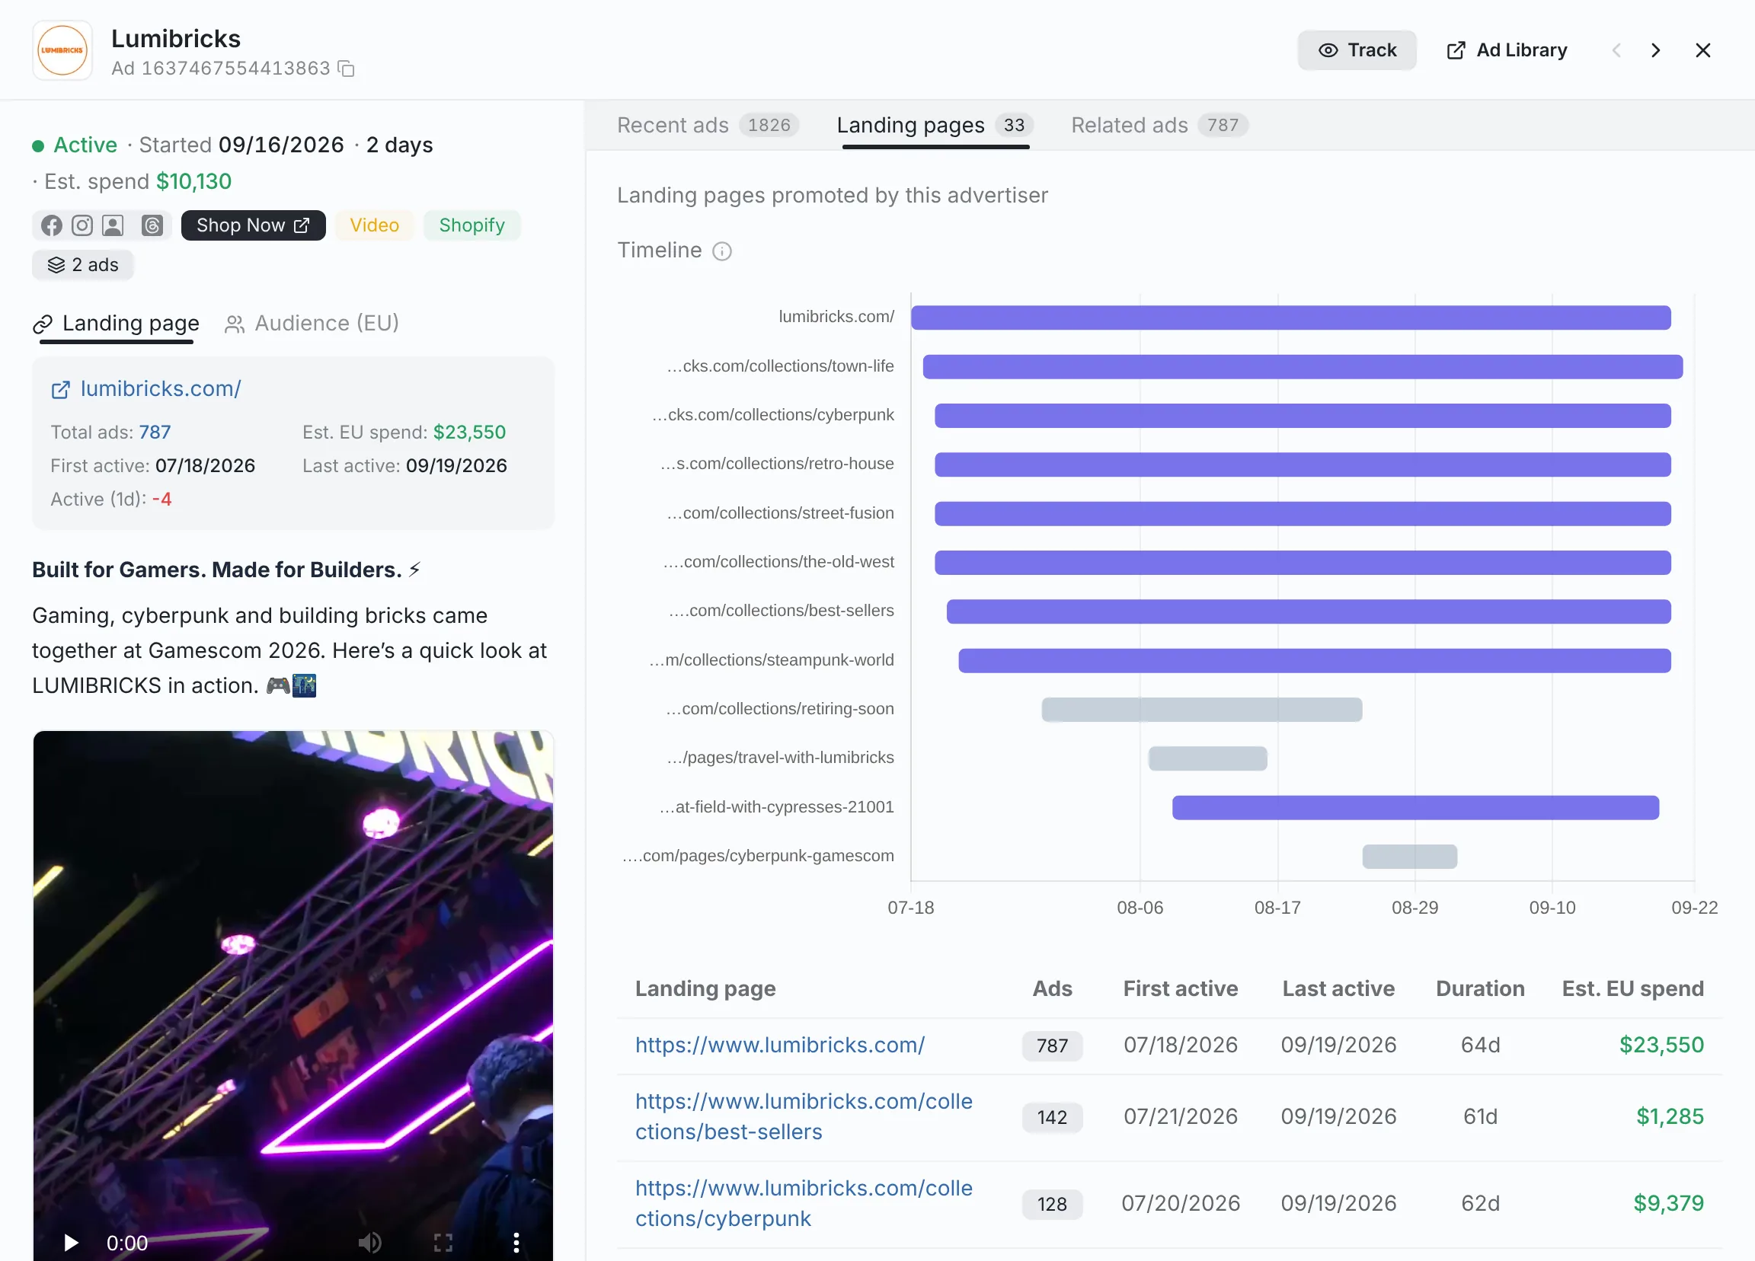Click the Last active column header
The image size is (1755, 1261).
(x=1338, y=988)
